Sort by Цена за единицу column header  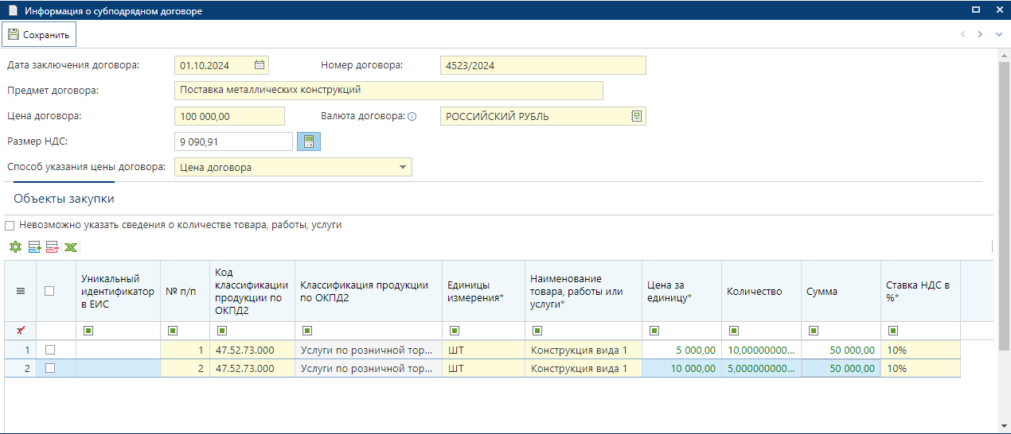tap(681, 291)
